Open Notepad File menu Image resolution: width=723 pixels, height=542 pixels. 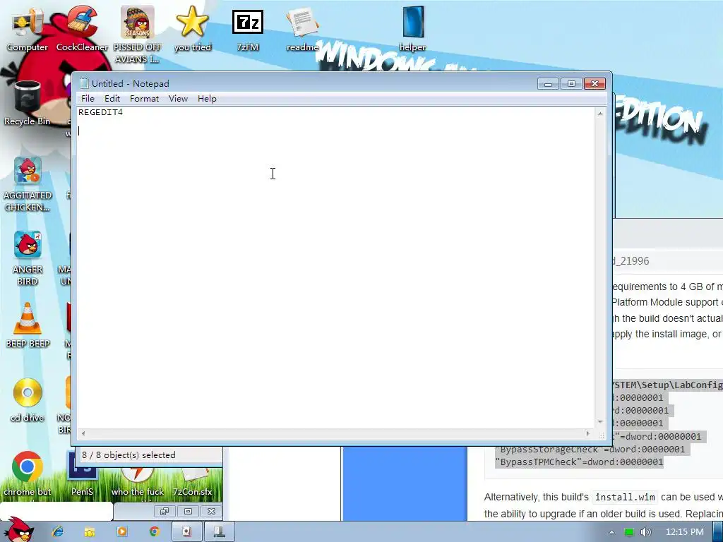[x=88, y=99]
